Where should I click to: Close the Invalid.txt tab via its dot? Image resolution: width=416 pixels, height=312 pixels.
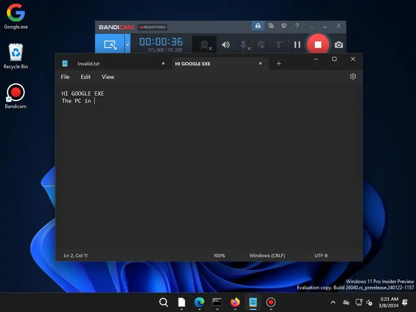click(163, 63)
